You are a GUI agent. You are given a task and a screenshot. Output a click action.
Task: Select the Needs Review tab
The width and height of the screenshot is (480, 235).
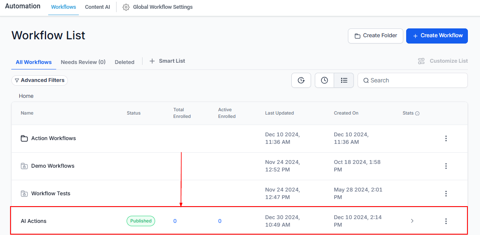[x=83, y=62]
